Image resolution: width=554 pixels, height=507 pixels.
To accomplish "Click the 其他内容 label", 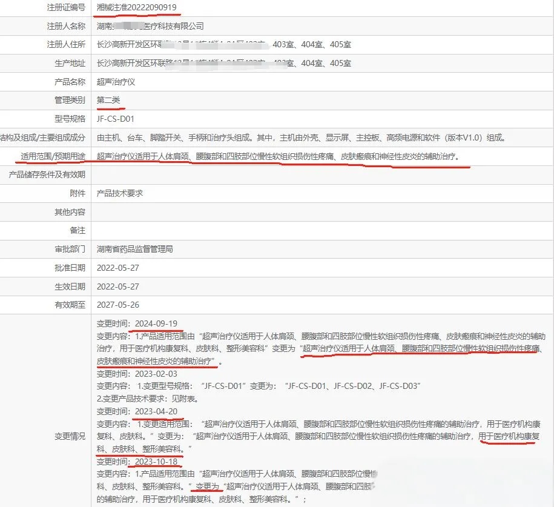I will 70,212.
